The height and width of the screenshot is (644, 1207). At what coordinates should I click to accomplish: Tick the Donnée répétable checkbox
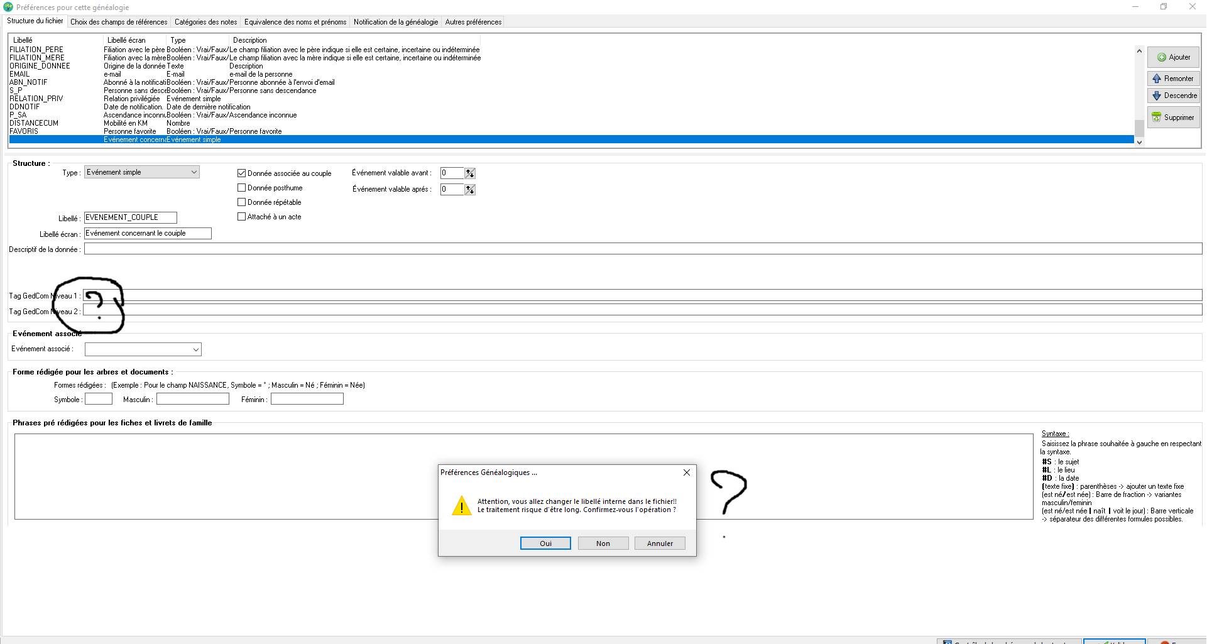pyautogui.click(x=242, y=202)
